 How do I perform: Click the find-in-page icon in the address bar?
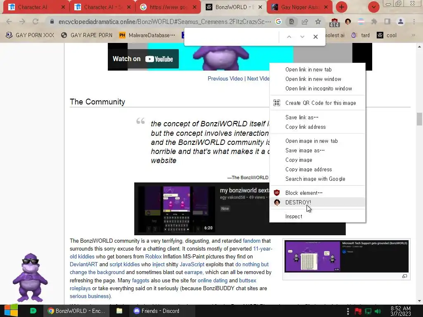292,21
